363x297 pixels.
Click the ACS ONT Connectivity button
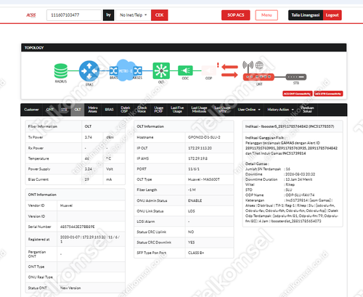point(298,94)
